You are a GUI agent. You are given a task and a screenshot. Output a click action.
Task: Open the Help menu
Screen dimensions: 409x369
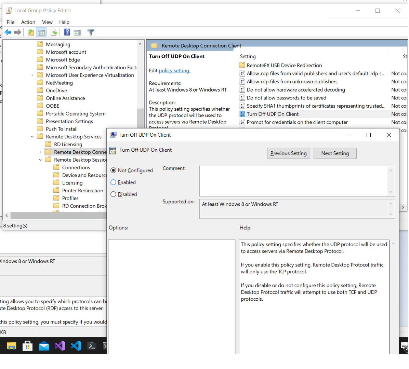click(x=64, y=22)
